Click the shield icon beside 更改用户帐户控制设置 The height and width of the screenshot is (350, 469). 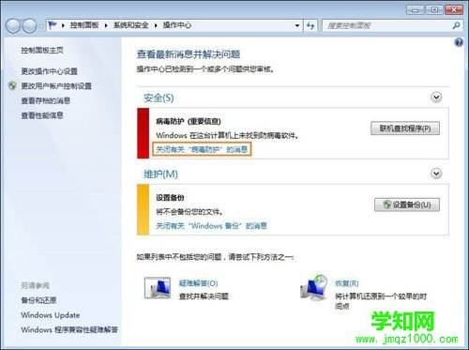(12, 85)
